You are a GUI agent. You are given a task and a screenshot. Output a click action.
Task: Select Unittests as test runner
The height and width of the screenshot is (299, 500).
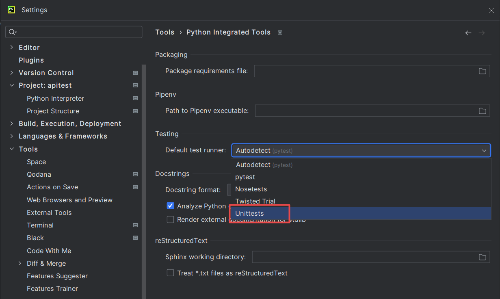[361, 213]
